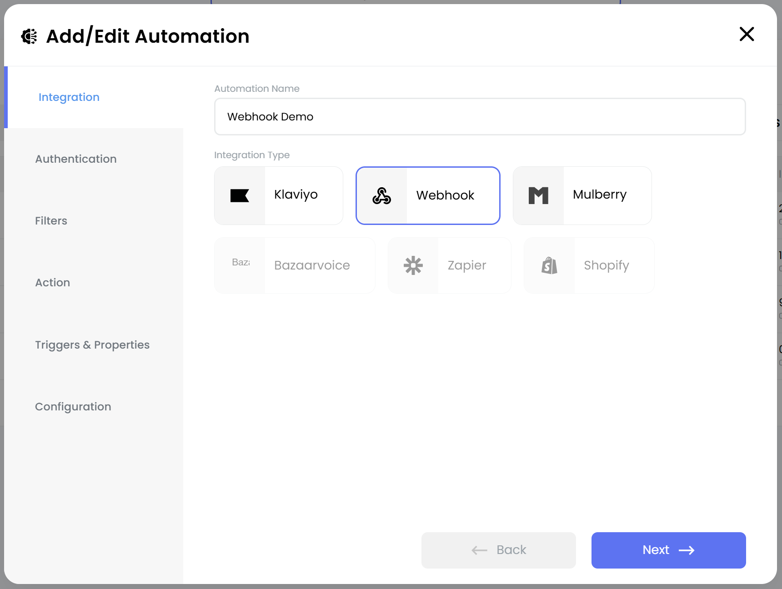Click the Mulberry M logo icon
The width and height of the screenshot is (782, 589).
point(538,195)
